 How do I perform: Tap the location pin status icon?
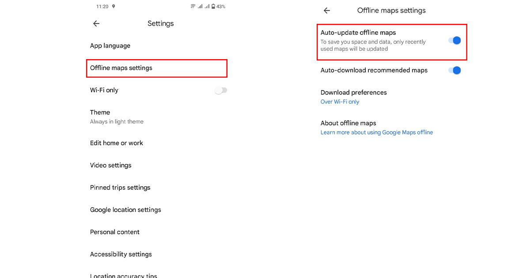(114, 7)
